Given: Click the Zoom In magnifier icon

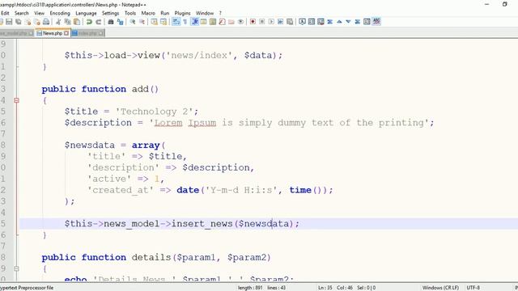Looking at the screenshot, I should coord(133,22).
